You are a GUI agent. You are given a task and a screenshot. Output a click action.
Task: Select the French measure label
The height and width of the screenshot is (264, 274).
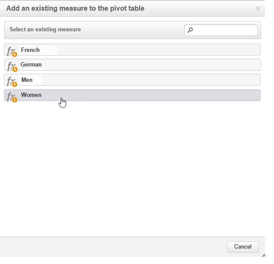click(x=30, y=50)
